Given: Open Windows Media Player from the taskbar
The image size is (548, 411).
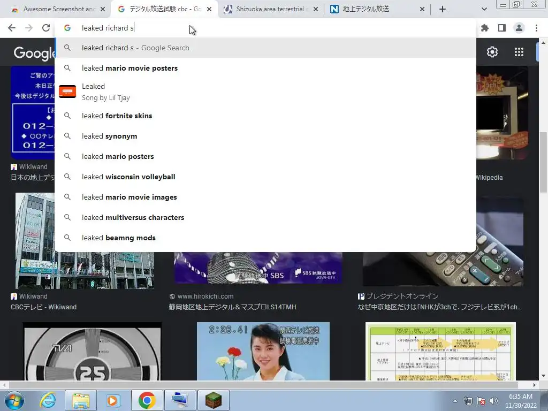Looking at the screenshot, I should 113,400.
